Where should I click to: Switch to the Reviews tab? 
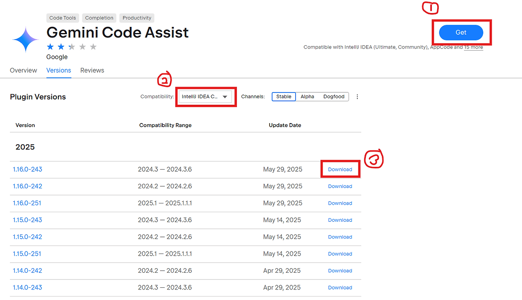point(92,71)
